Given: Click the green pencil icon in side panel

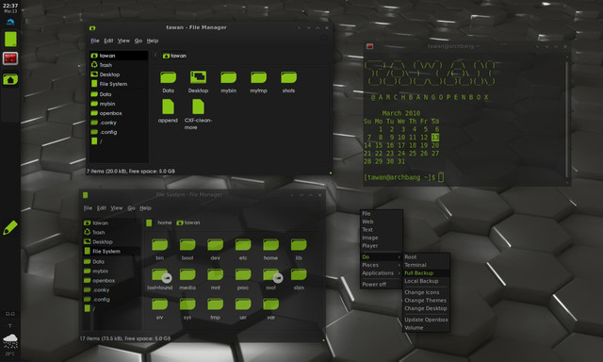Looking at the screenshot, I should click(x=10, y=228).
